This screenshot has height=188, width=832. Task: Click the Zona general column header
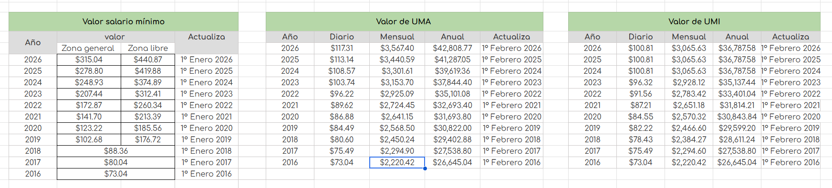pyautogui.click(x=89, y=48)
